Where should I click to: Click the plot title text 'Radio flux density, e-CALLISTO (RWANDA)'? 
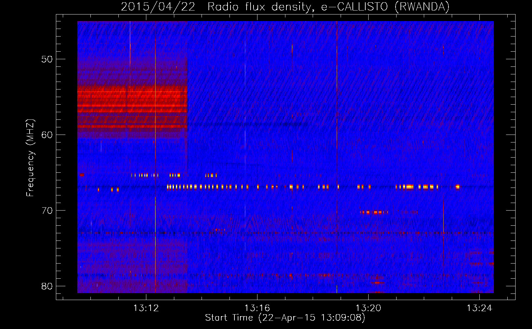328,7
